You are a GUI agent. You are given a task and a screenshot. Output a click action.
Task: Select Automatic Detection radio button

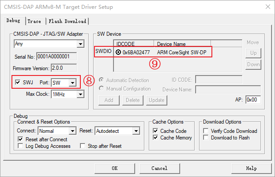tap(101, 80)
